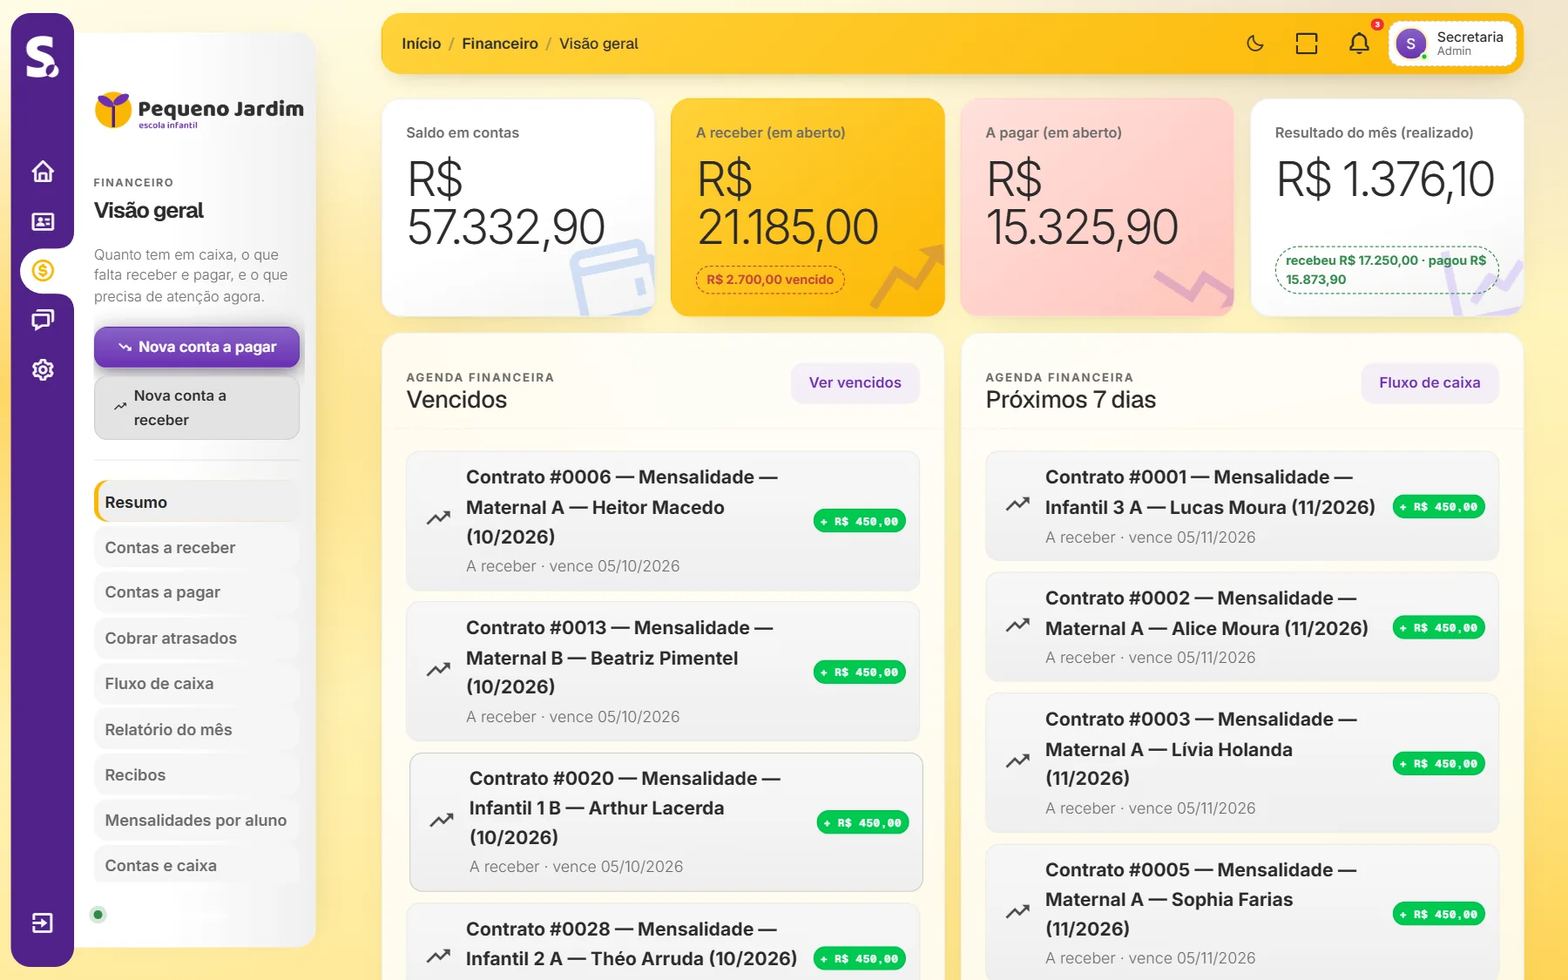Image resolution: width=1568 pixels, height=980 pixels.
Task: Open Contas a pagar menu item
Action: coord(197,592)
